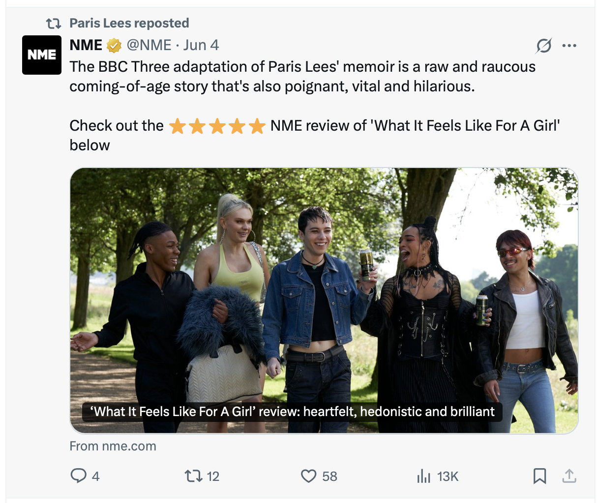Share the post via share icon

569,476
